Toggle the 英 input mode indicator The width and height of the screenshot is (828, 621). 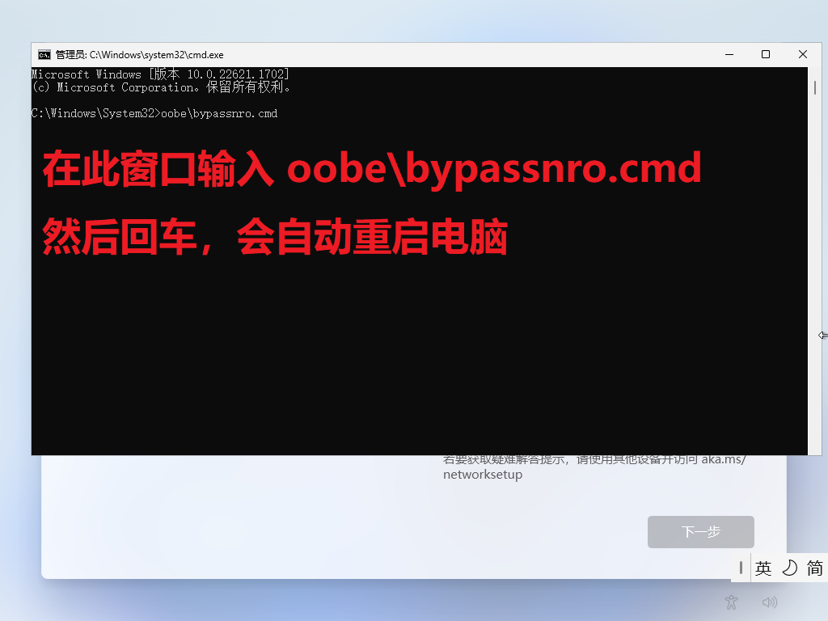[x=763, y=568]
